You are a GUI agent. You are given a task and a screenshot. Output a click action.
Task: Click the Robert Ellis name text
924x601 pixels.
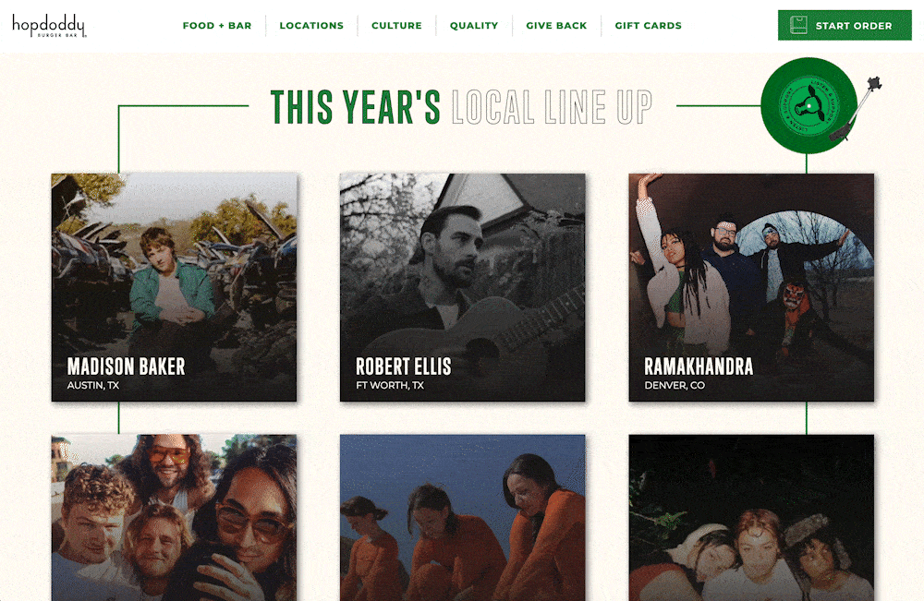[404, 367]
